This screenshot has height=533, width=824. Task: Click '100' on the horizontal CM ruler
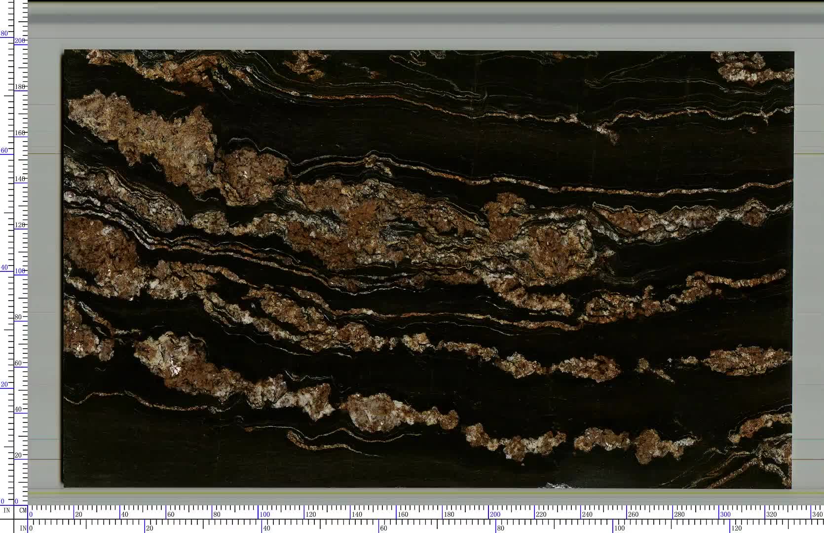[264, 514]
